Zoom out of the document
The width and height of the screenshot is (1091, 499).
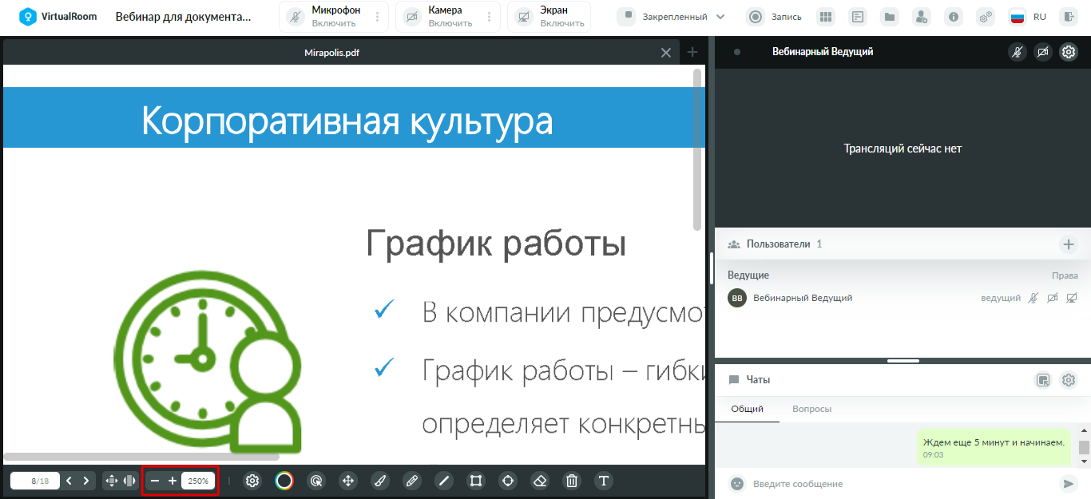coord(154,481)
